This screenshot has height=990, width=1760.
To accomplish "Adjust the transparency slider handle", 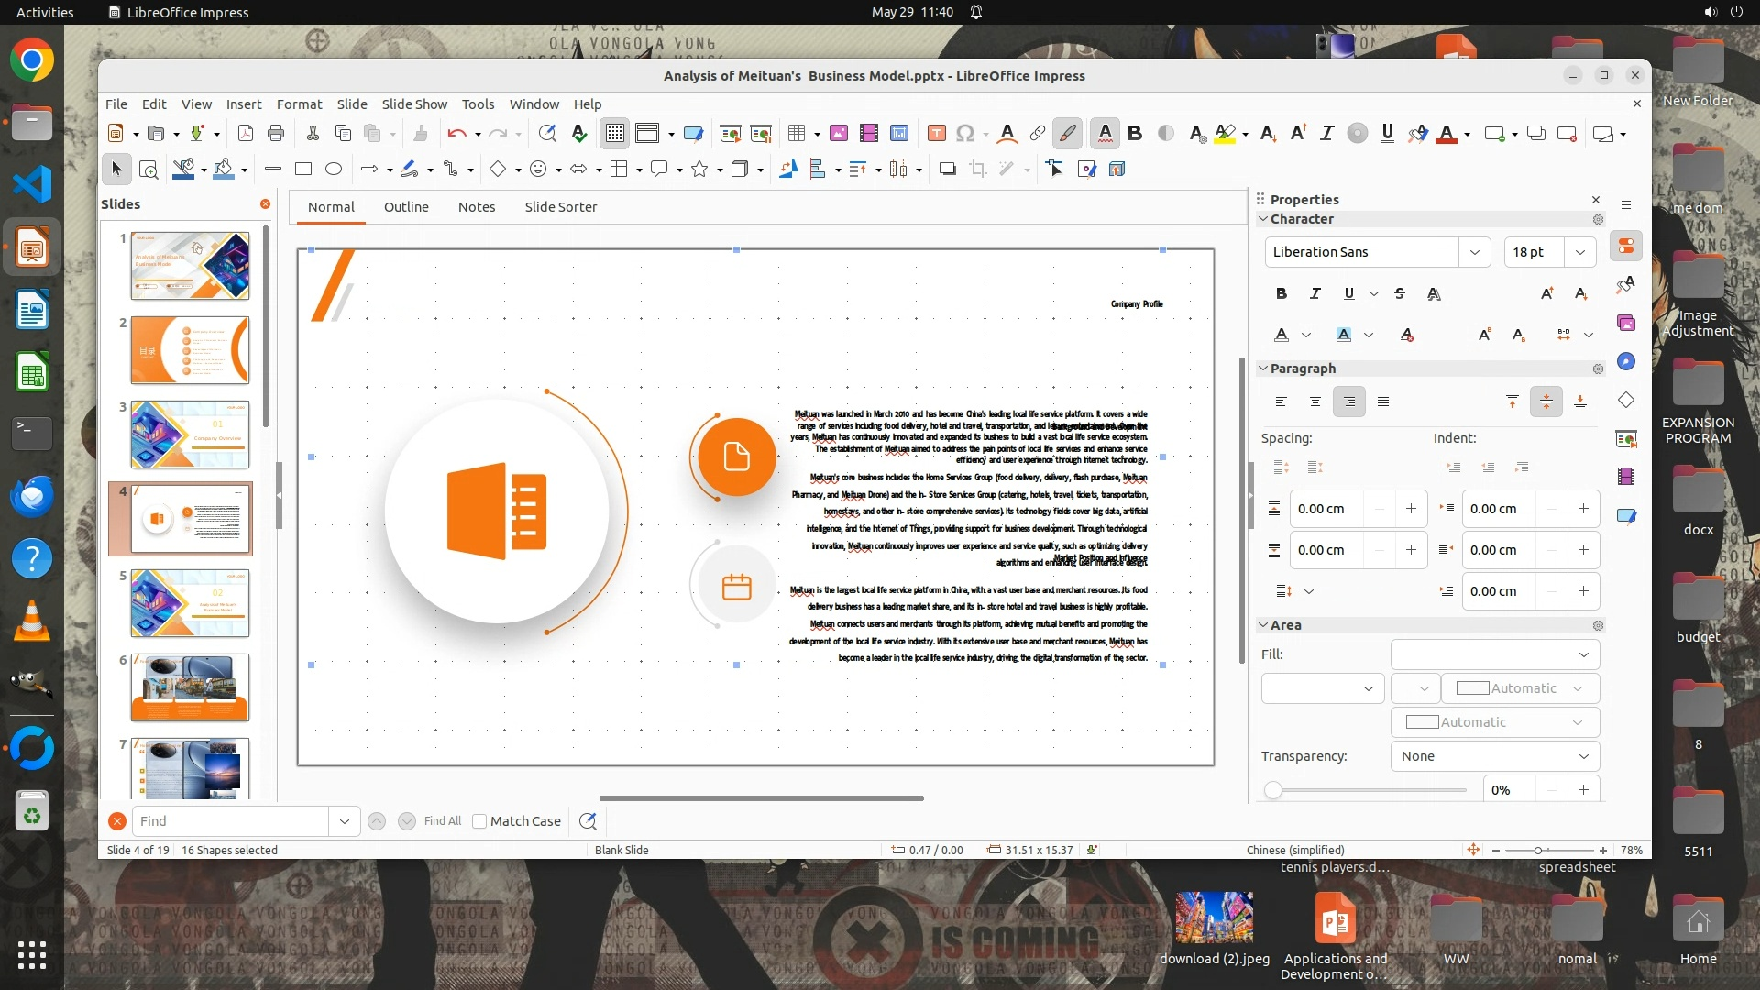I will [x=1272, y=790].
